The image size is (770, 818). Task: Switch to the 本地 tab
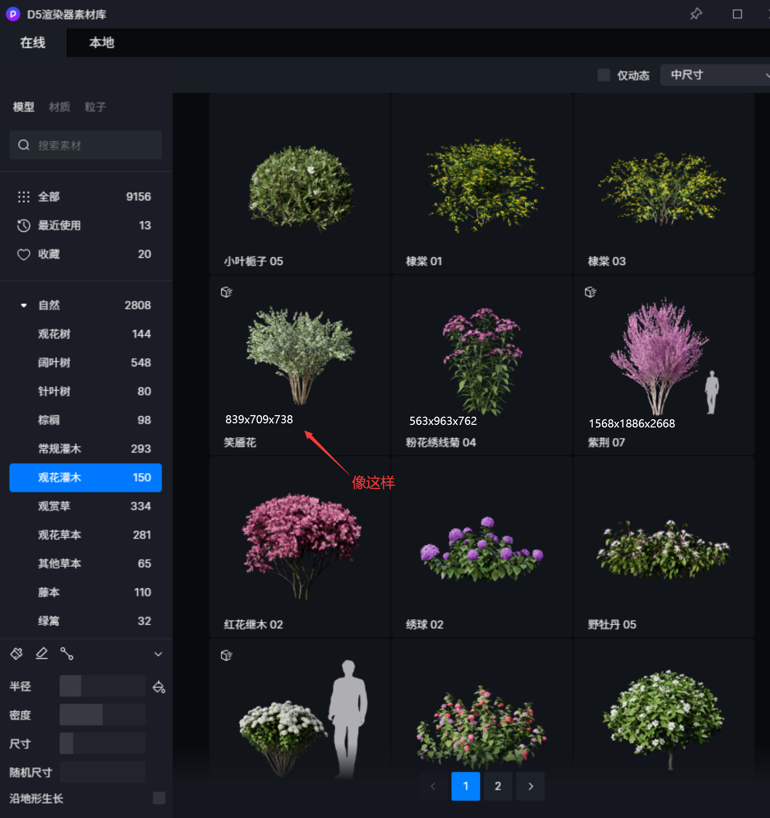101,43
